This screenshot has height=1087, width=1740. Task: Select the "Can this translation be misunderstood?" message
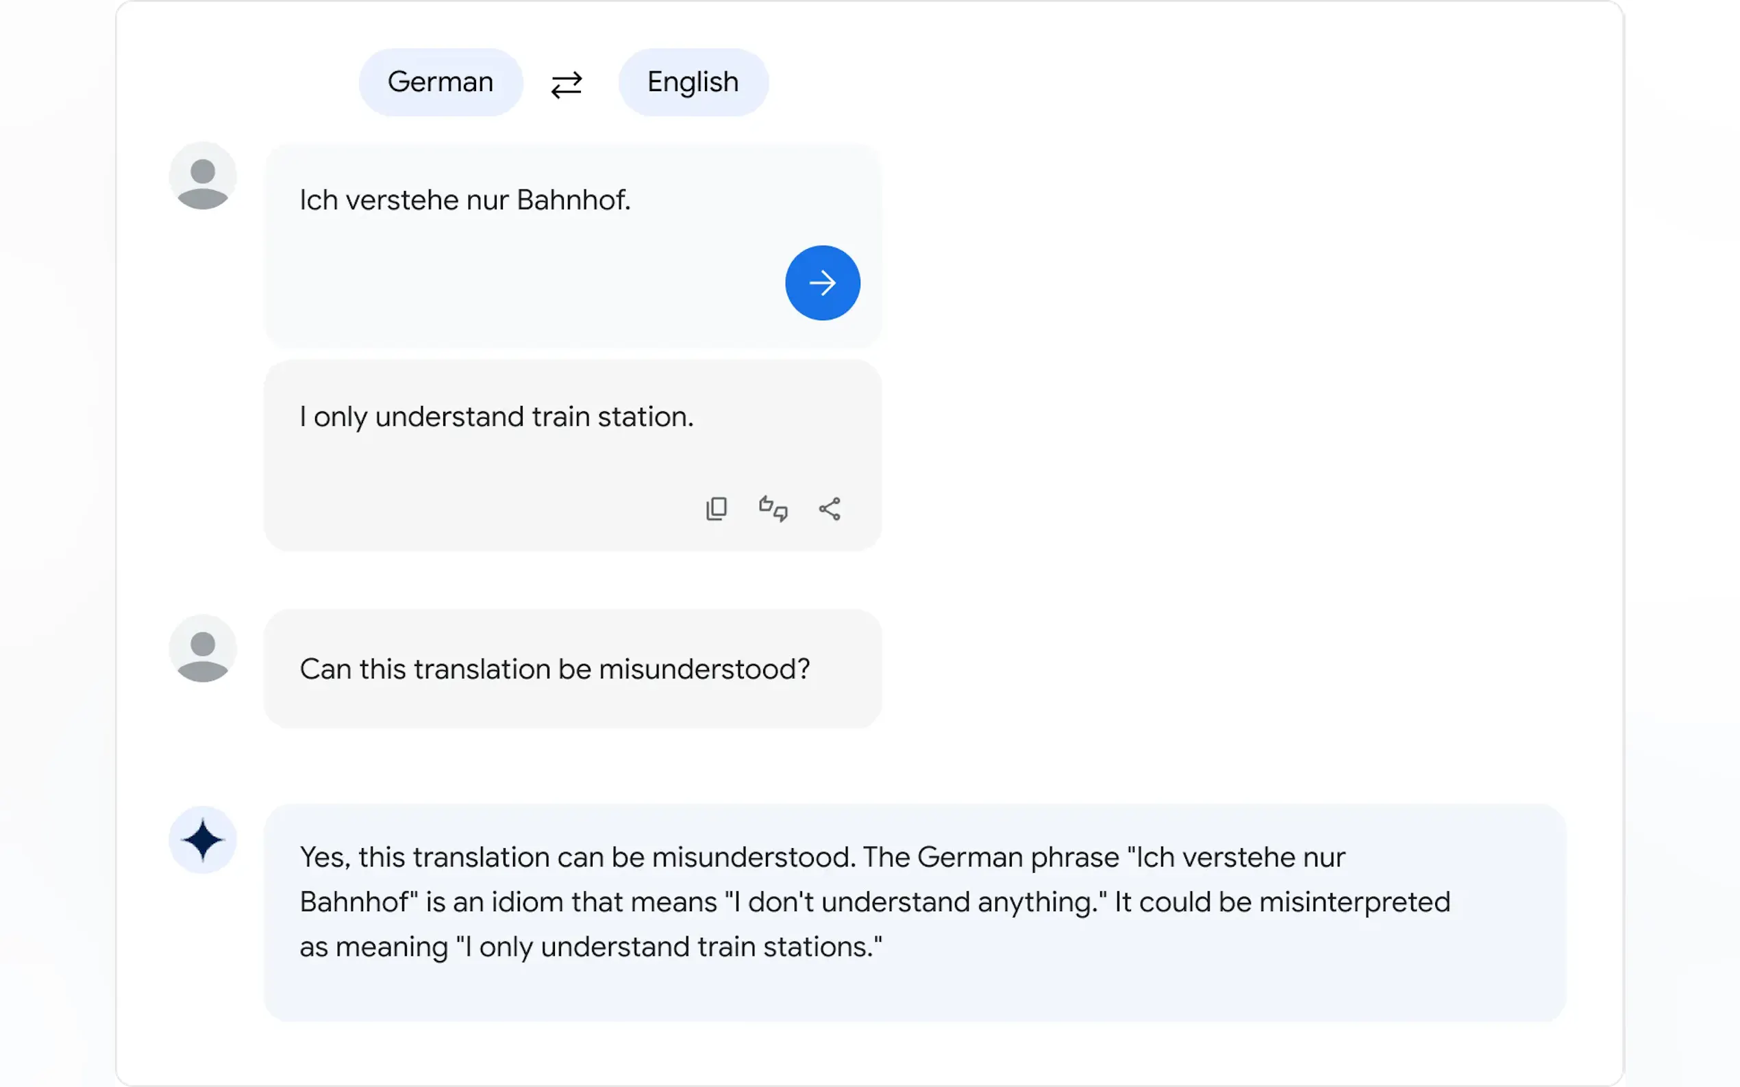tap(555, 669)
